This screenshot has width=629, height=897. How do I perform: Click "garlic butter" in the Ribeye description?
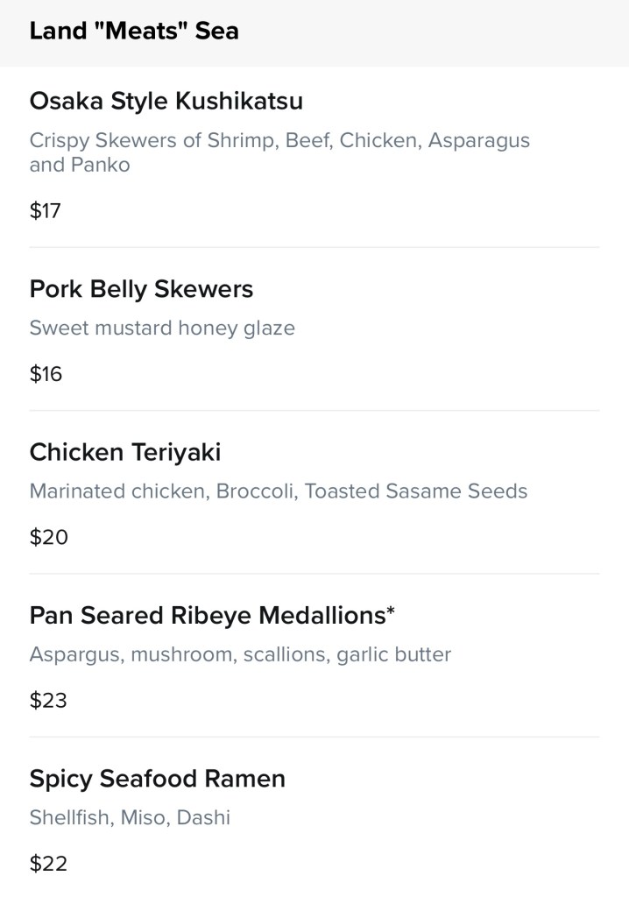click(x=394, y=654)
